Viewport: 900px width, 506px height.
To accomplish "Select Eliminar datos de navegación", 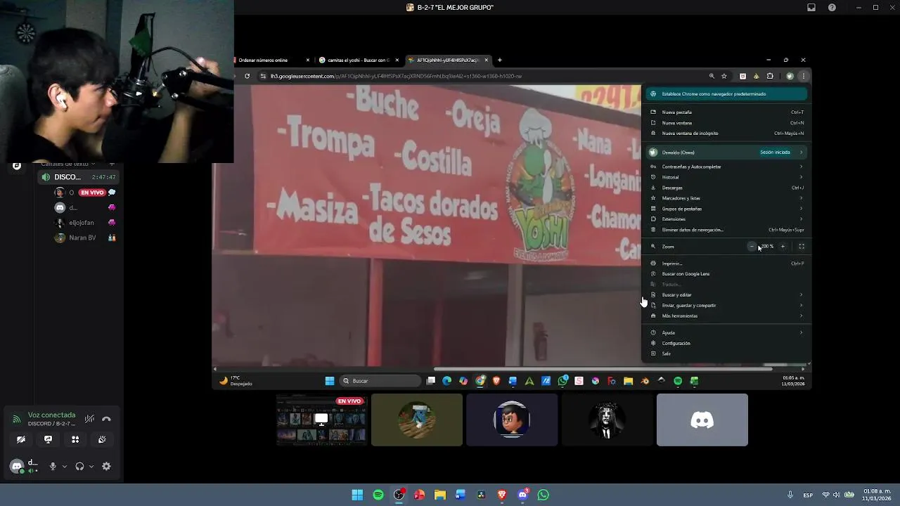I will (x=727, y=230).
